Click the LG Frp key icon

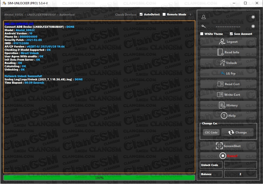coord(223,73)
